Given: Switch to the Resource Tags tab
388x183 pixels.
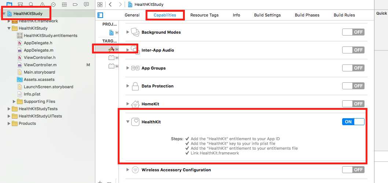Looking at the screenshot, I should (204, 15).
